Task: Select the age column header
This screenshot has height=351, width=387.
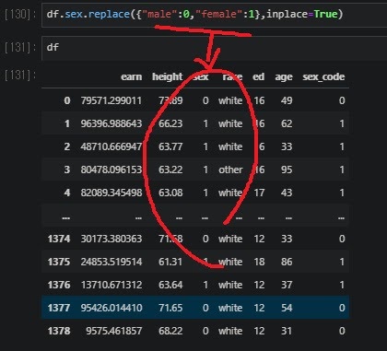Action: 284,77
